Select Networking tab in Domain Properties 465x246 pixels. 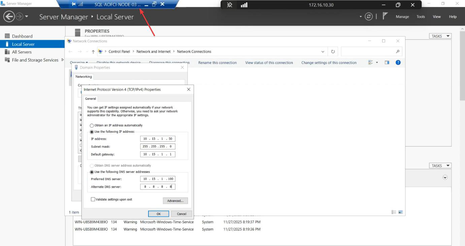click(84, 76)
